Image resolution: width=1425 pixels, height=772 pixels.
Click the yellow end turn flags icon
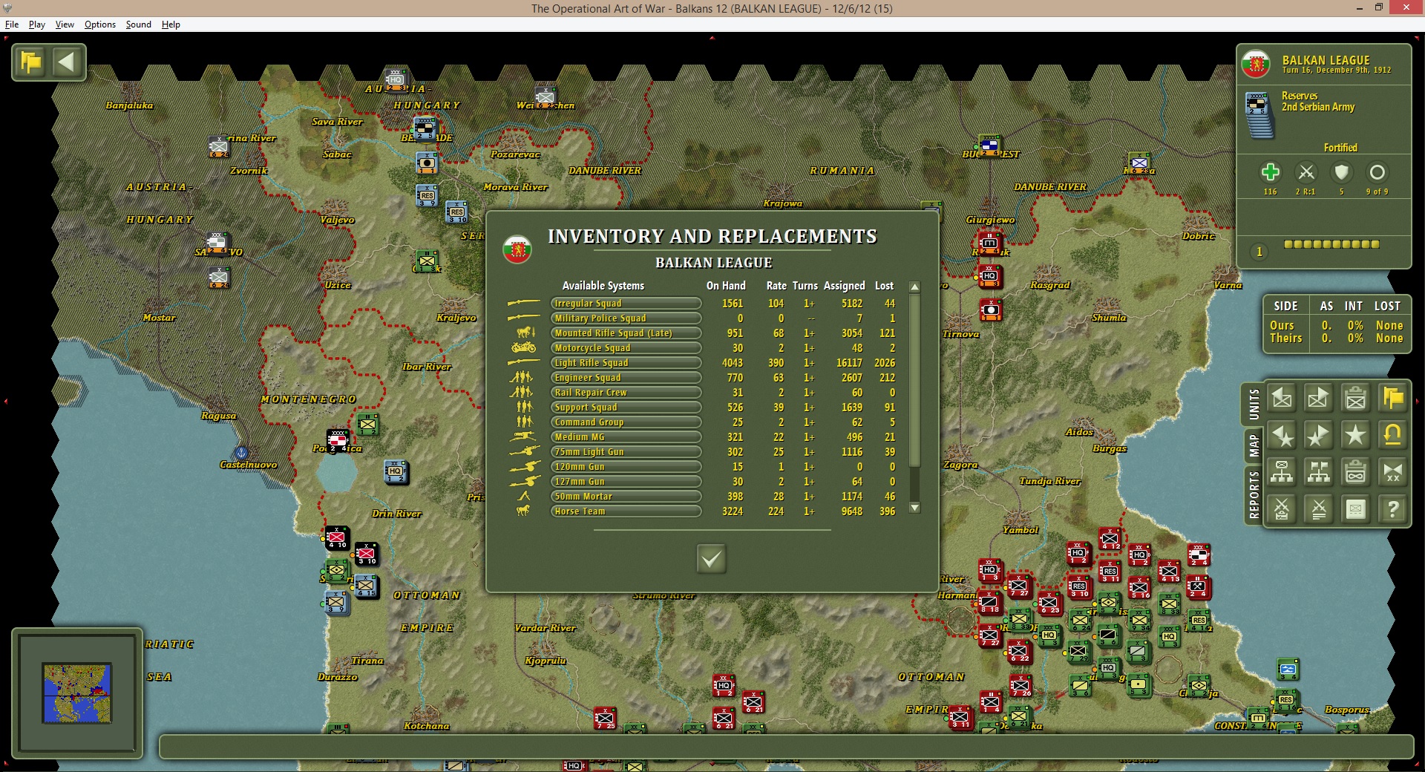(1392, 399)
